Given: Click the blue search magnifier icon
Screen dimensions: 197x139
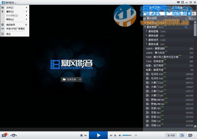Looking at the screenshot, I should coord(186,27).
